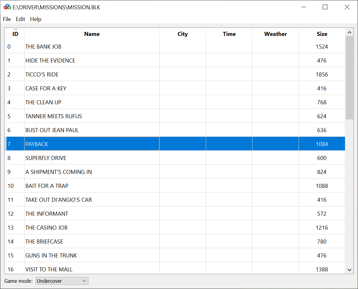Viewport: 358px width, 289px height.
Task: Click the City column header
Action: click(183, 34)
